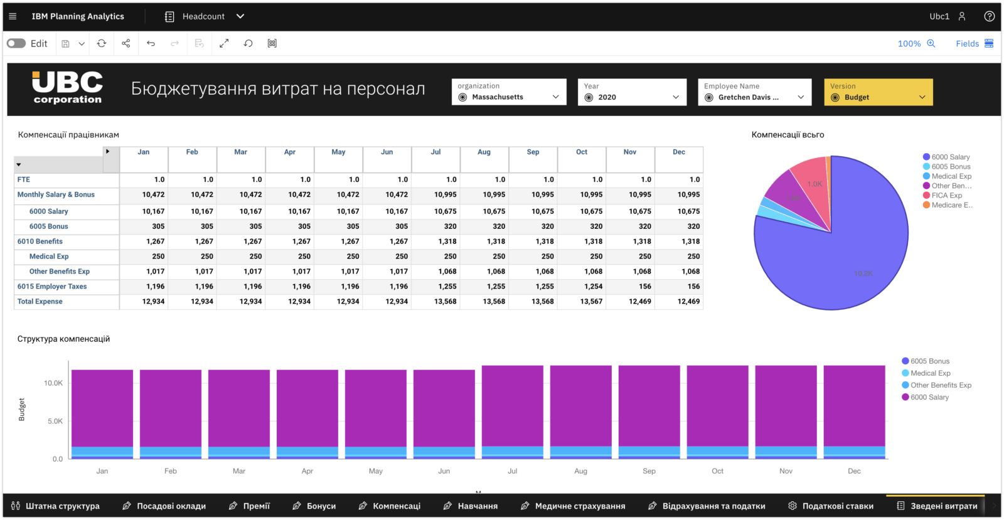Screen dimensions: 1004x520
Task: Click Medical Exp swatch in pie legend
Action: [926, 176]
